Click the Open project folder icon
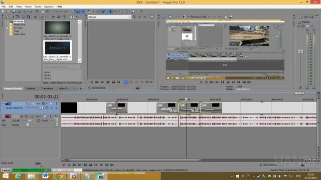 [x=9, y=11]
